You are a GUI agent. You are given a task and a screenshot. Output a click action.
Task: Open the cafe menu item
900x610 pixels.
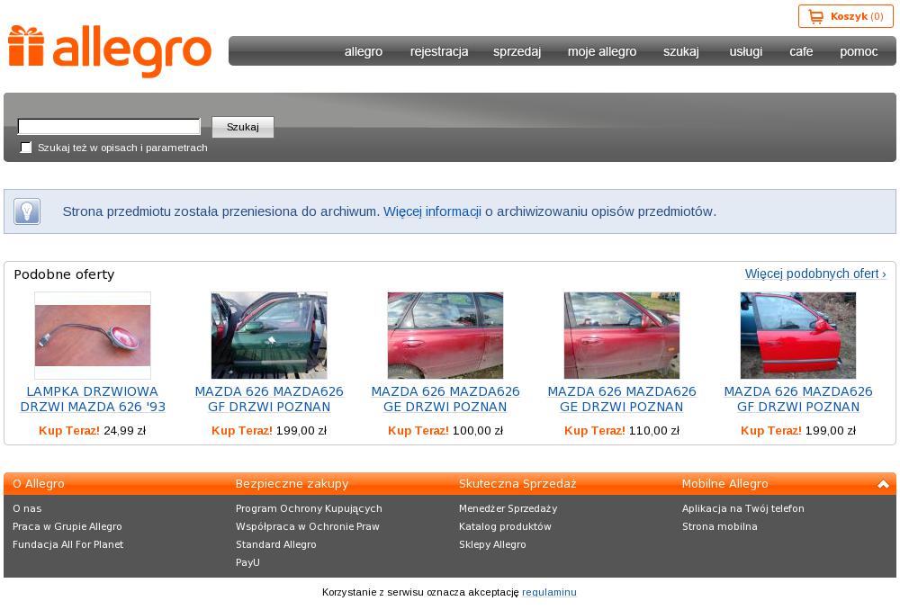[x=801, y=51]
